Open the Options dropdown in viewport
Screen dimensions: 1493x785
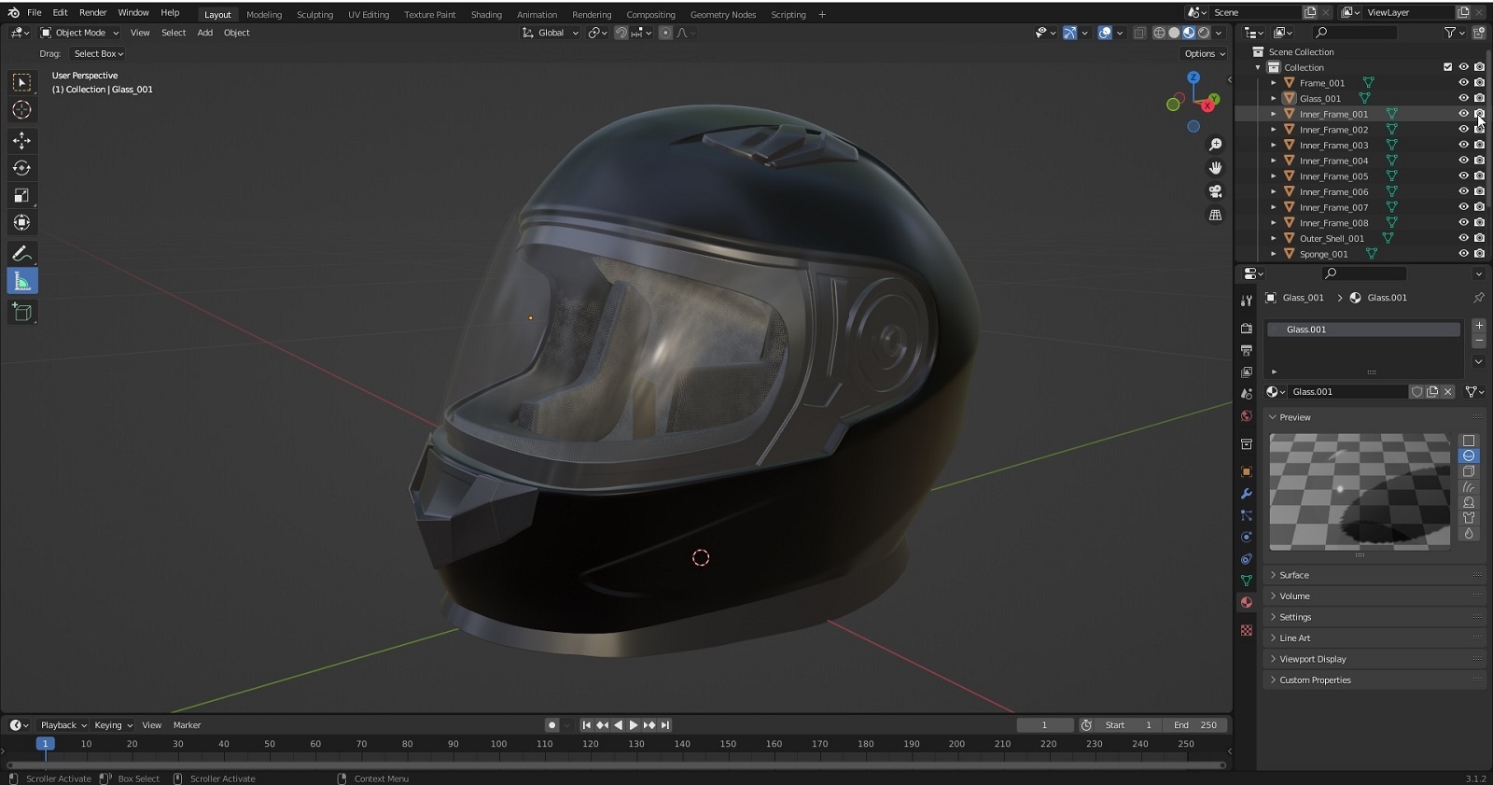pyautogui.click(x=1204, y=53)
